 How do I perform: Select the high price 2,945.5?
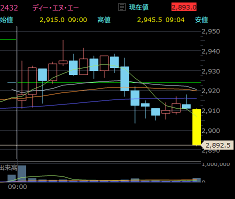tap(149, 20)
